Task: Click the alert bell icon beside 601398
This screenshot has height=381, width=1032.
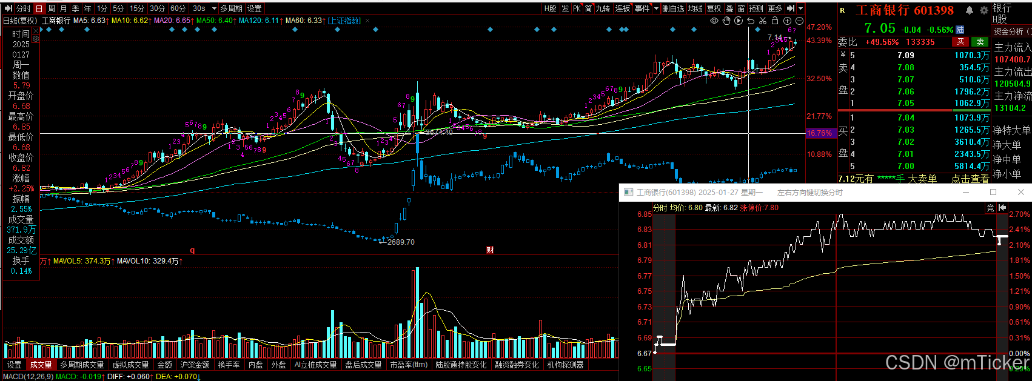Action: [969, 10]
